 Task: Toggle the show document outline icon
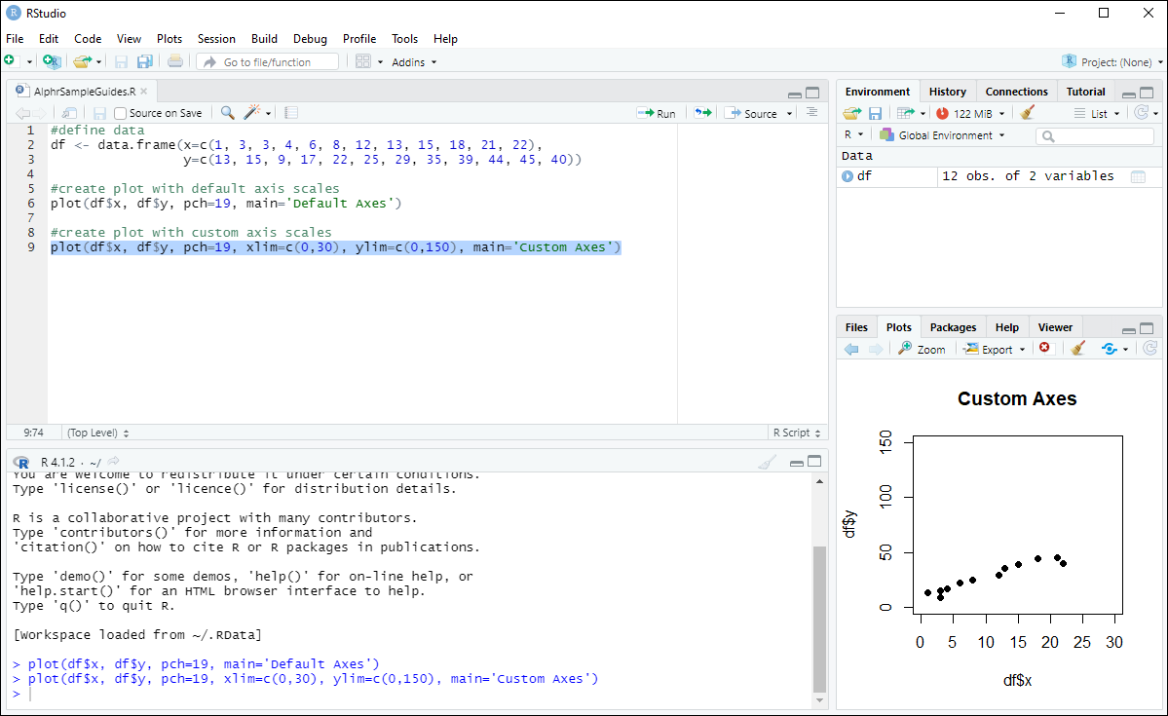[811, 112]
